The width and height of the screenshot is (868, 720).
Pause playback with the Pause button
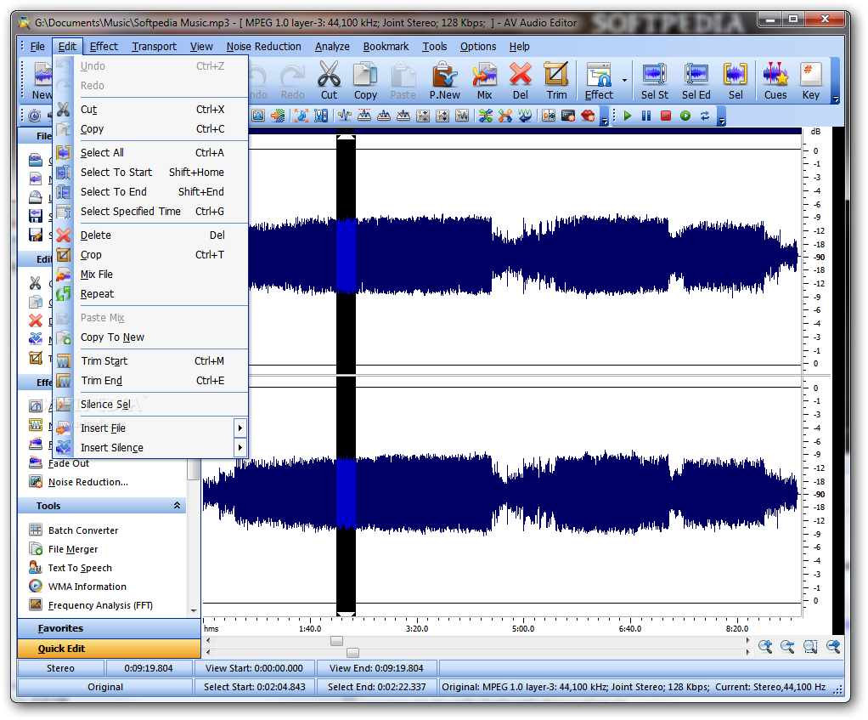(646, 116)
